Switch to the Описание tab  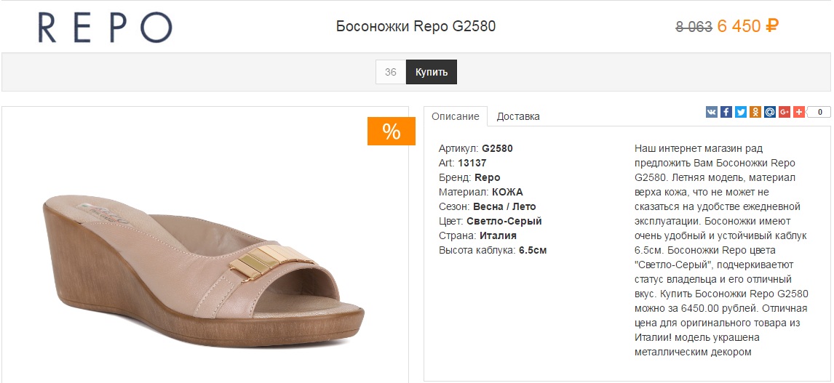pyautogui.click(x=455, y=116)
